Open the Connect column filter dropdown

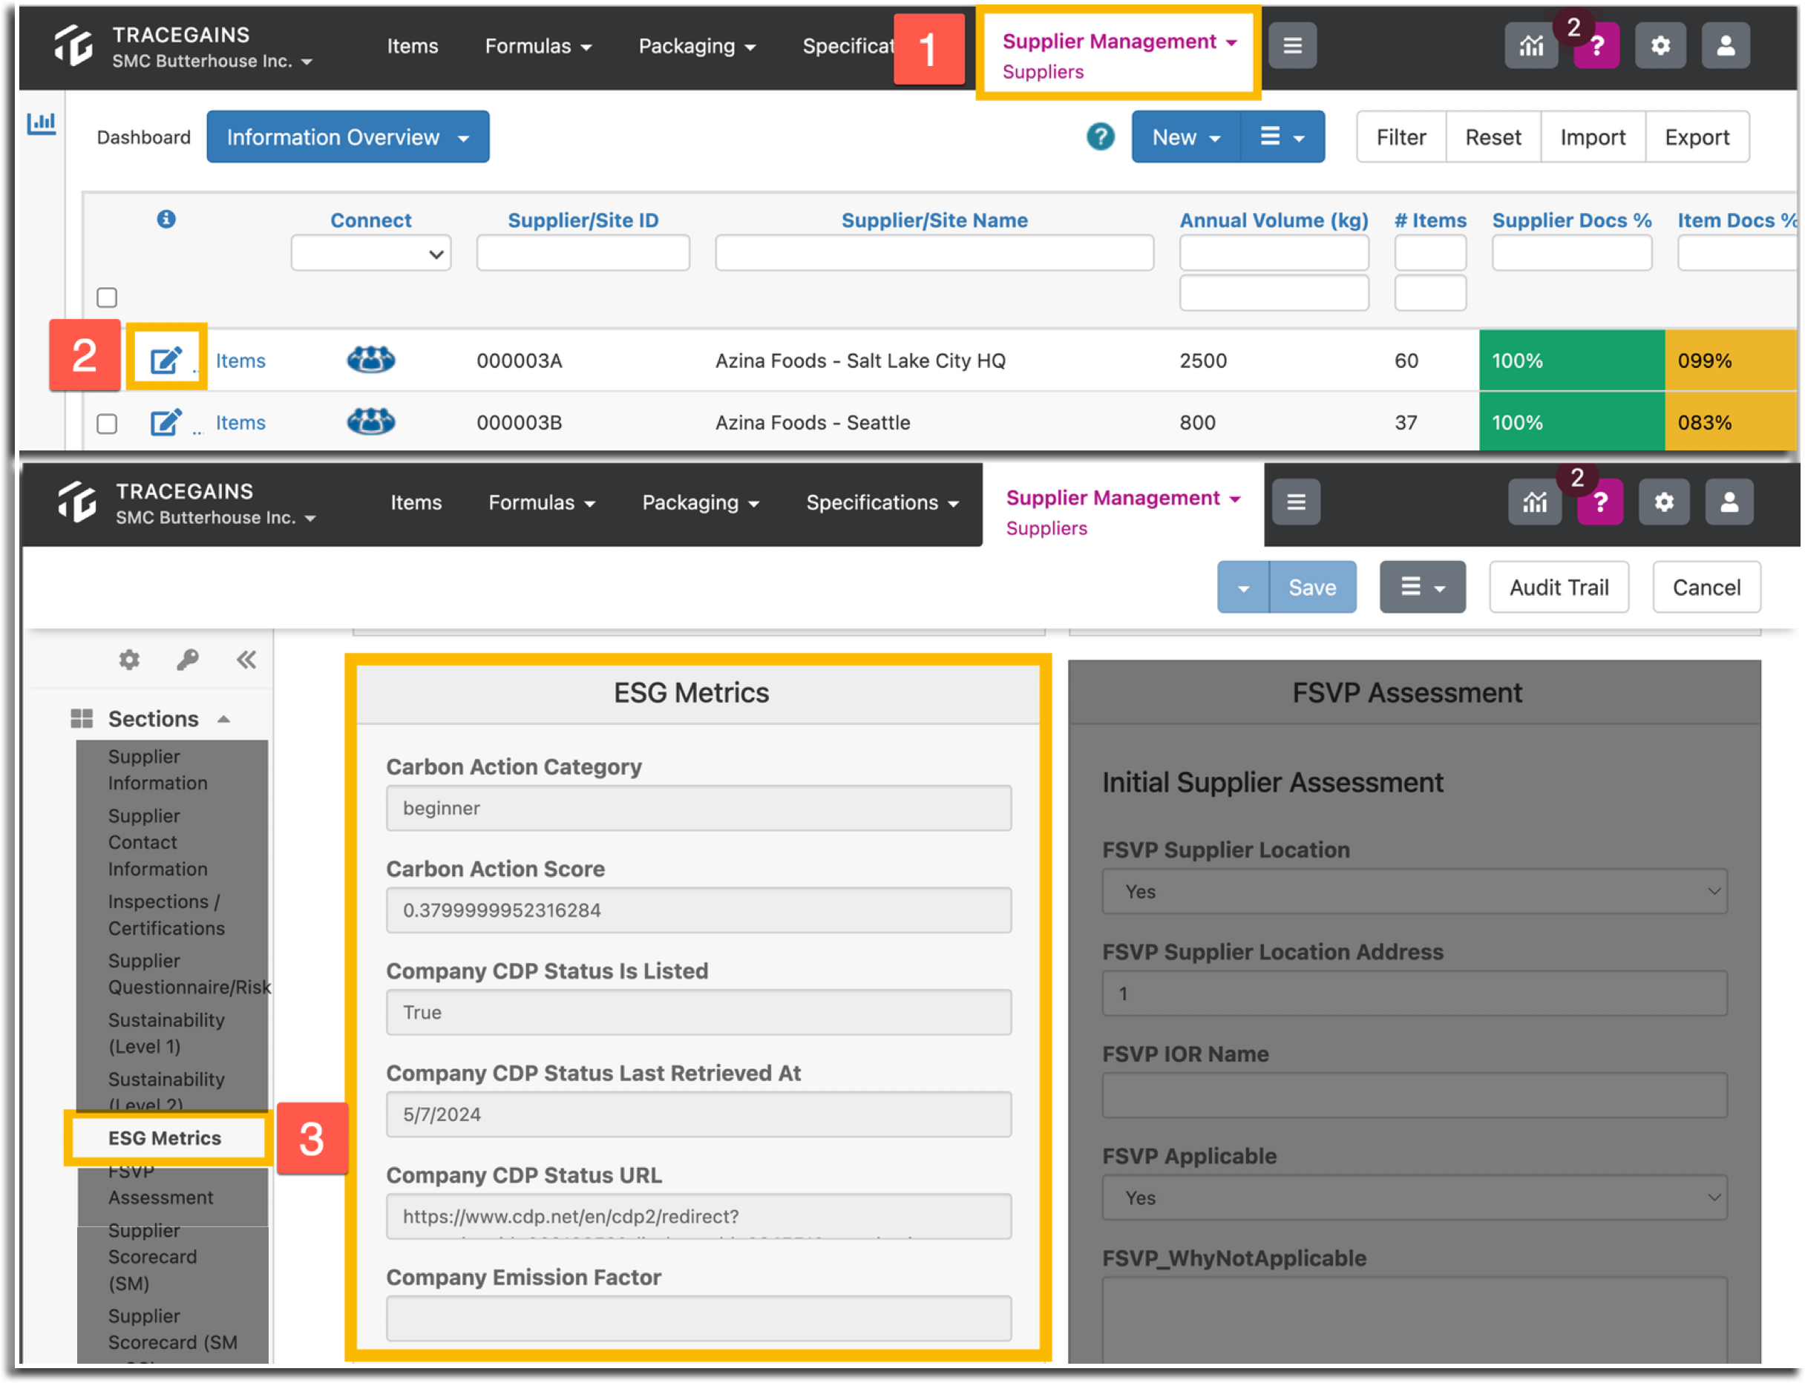(370, 254)
